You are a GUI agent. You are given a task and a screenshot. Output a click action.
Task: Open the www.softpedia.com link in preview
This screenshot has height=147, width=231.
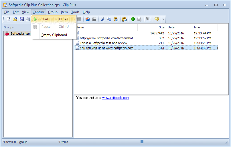(116, 98)
